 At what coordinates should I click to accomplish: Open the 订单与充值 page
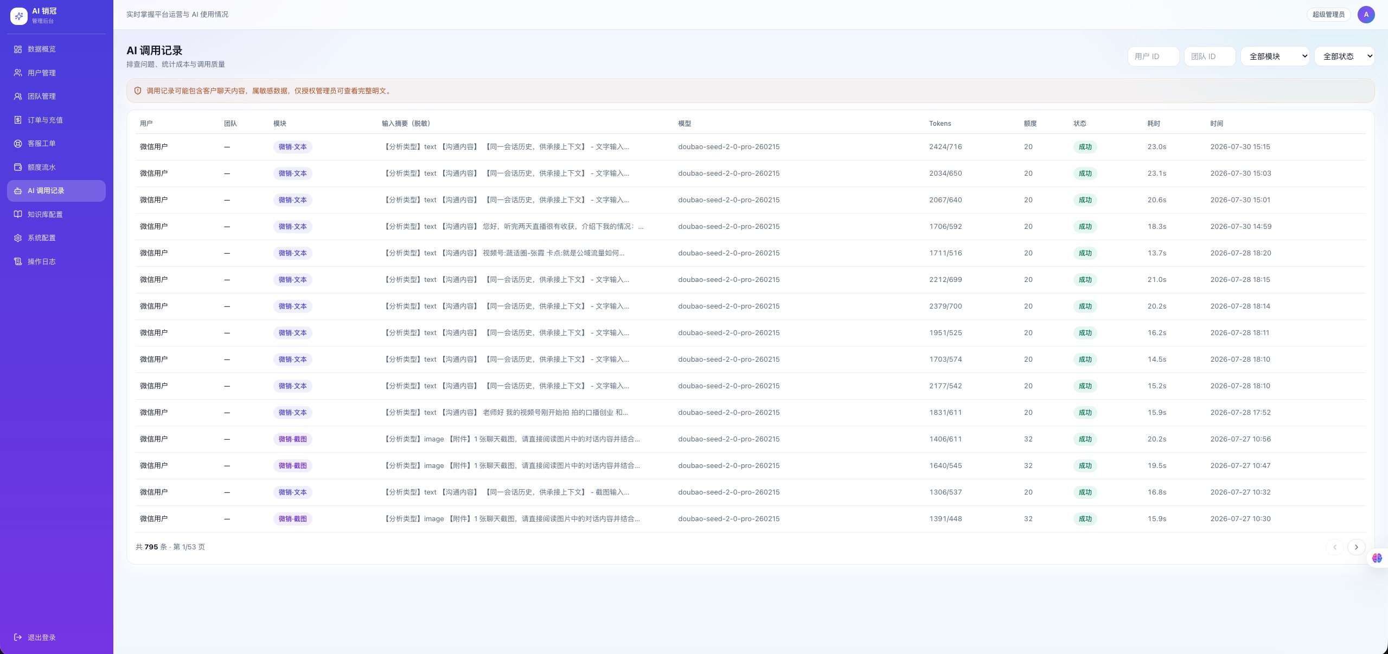point(56,120)
